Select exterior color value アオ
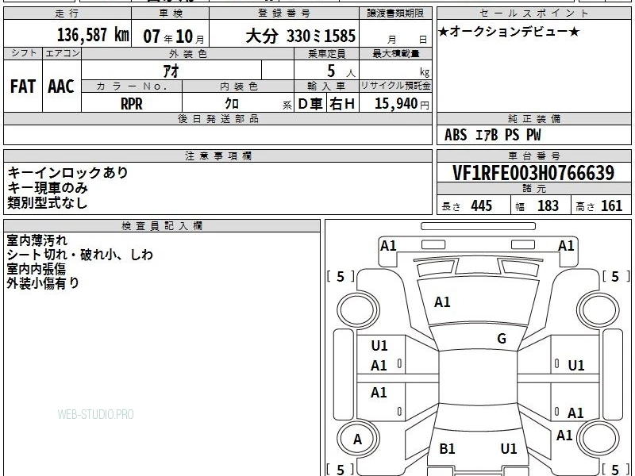Image resolution: width=635 pixels, height=476 pixels. tap(171, 71)
